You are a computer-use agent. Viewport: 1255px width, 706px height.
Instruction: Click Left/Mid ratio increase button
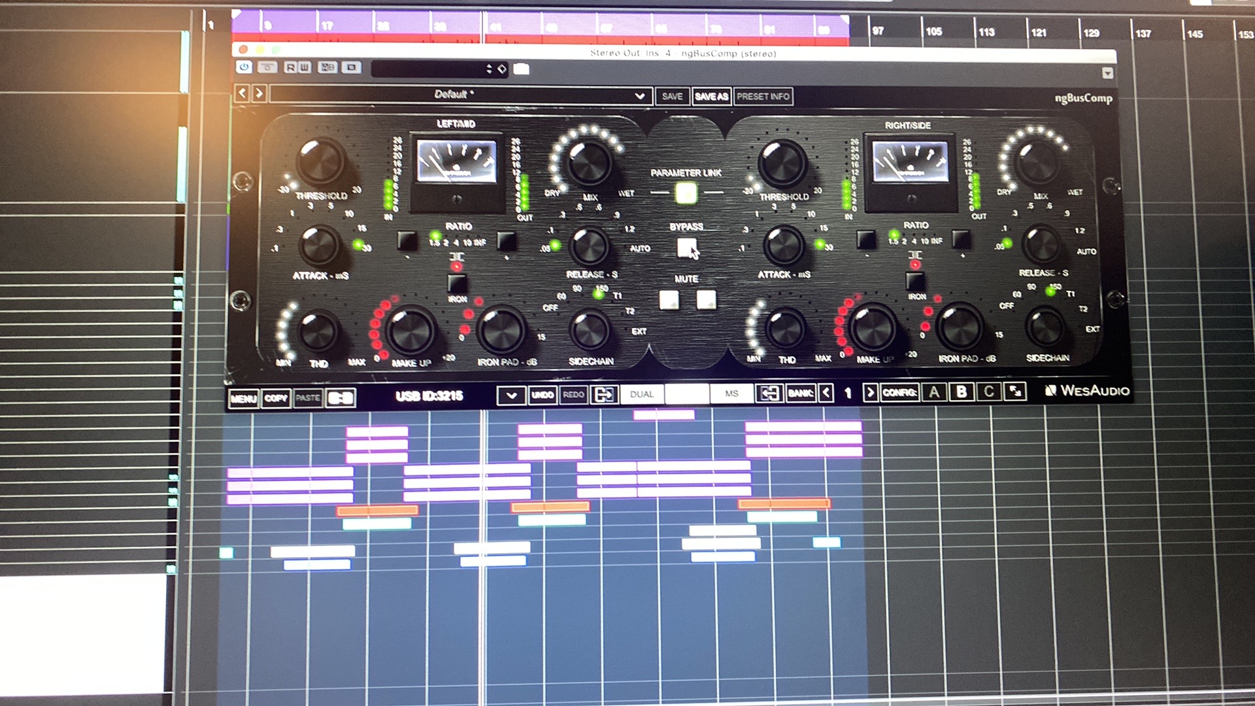[x=507, y=241]
